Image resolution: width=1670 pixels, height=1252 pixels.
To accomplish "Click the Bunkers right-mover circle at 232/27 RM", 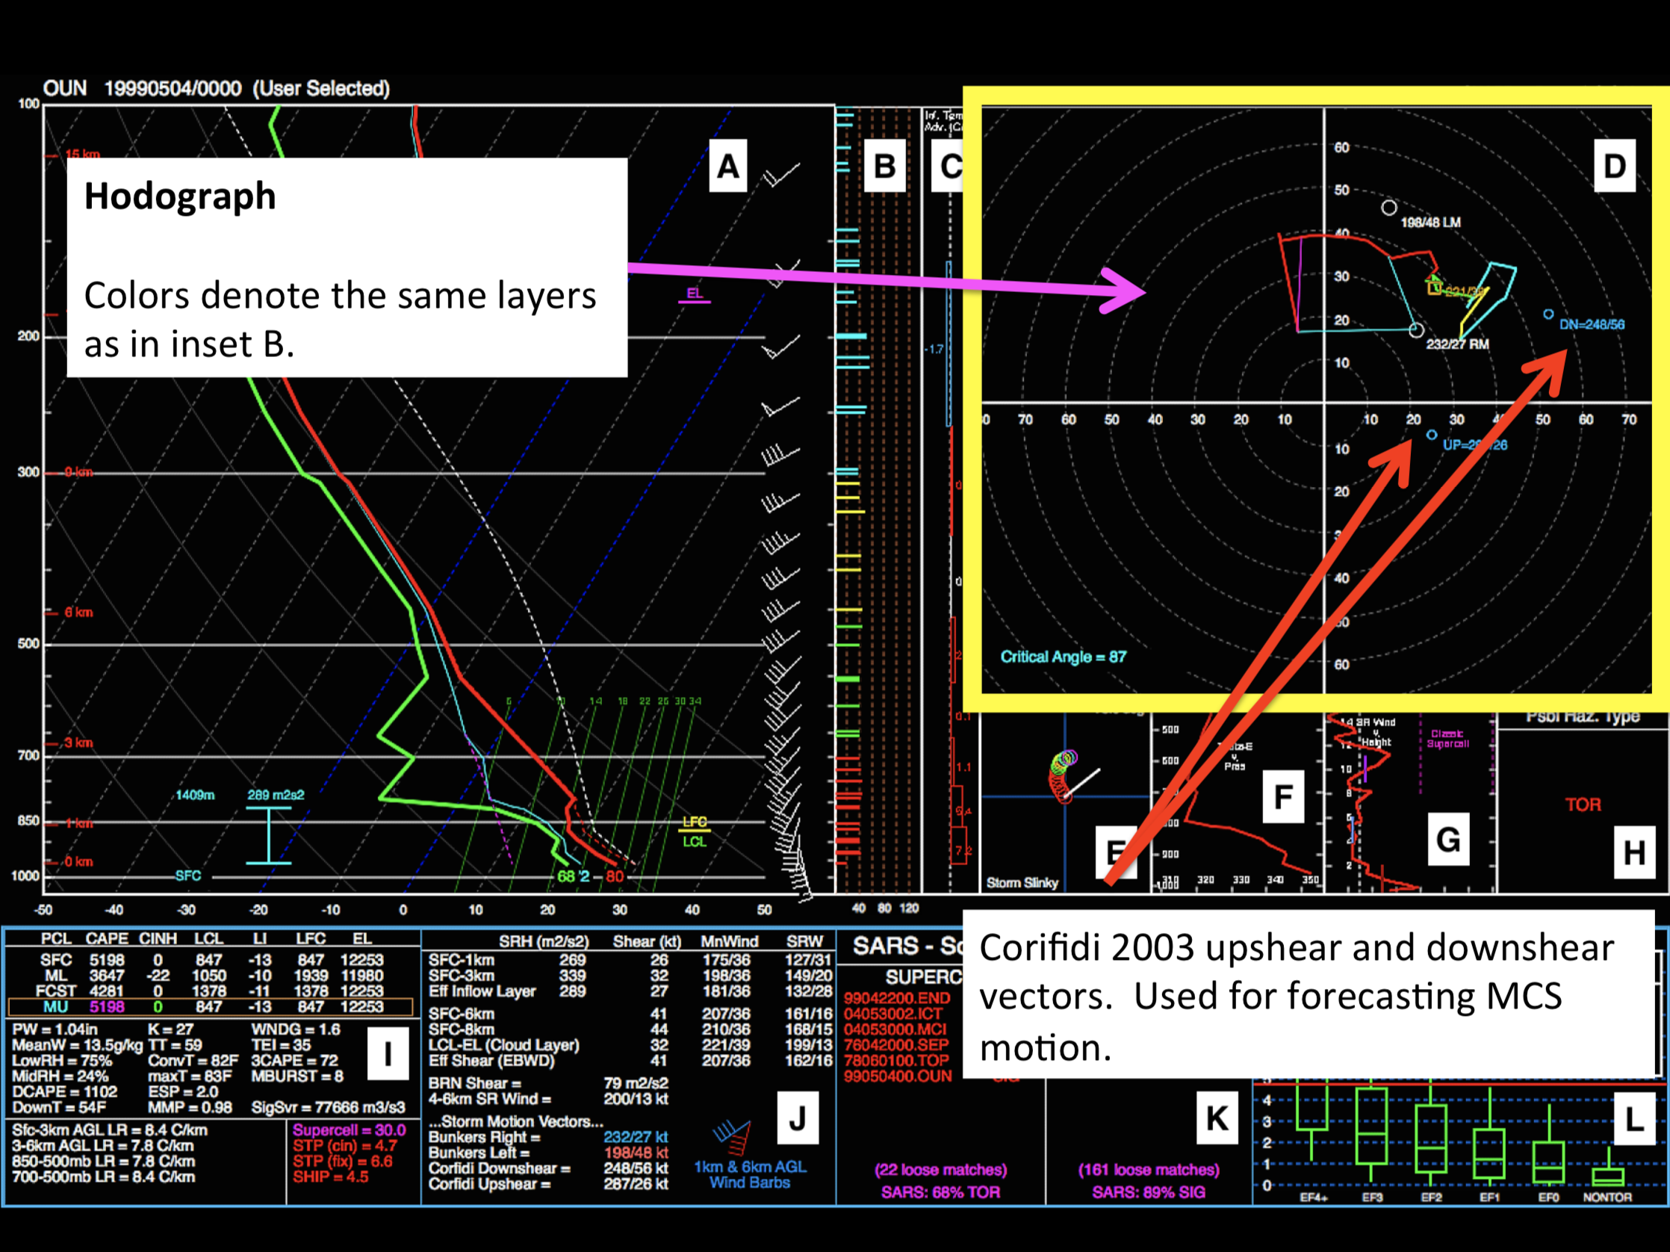I will (x=1416, y=330).
